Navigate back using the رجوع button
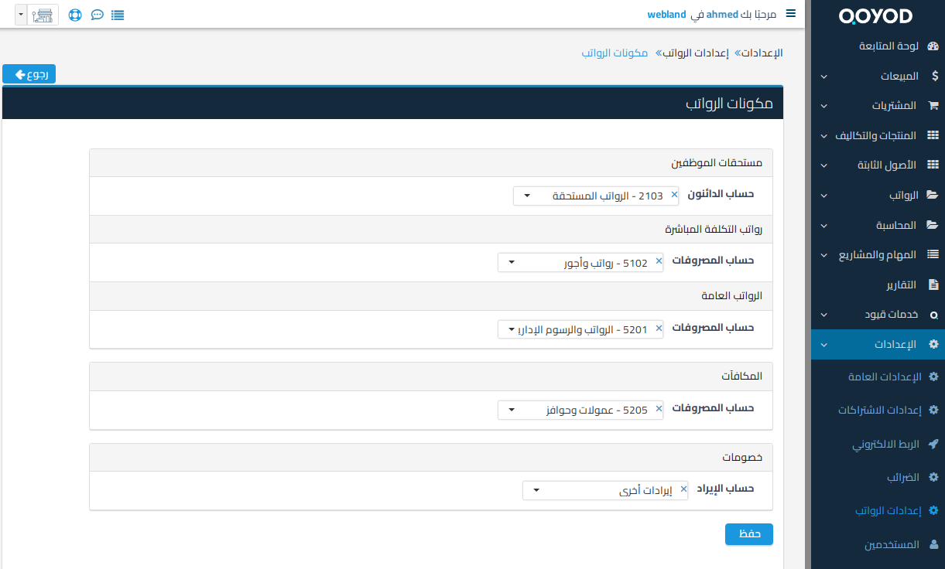 pyautogui.click(x=29, y=73)
